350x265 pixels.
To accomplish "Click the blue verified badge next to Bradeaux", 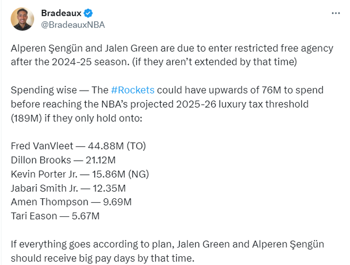I will [88, 13].
